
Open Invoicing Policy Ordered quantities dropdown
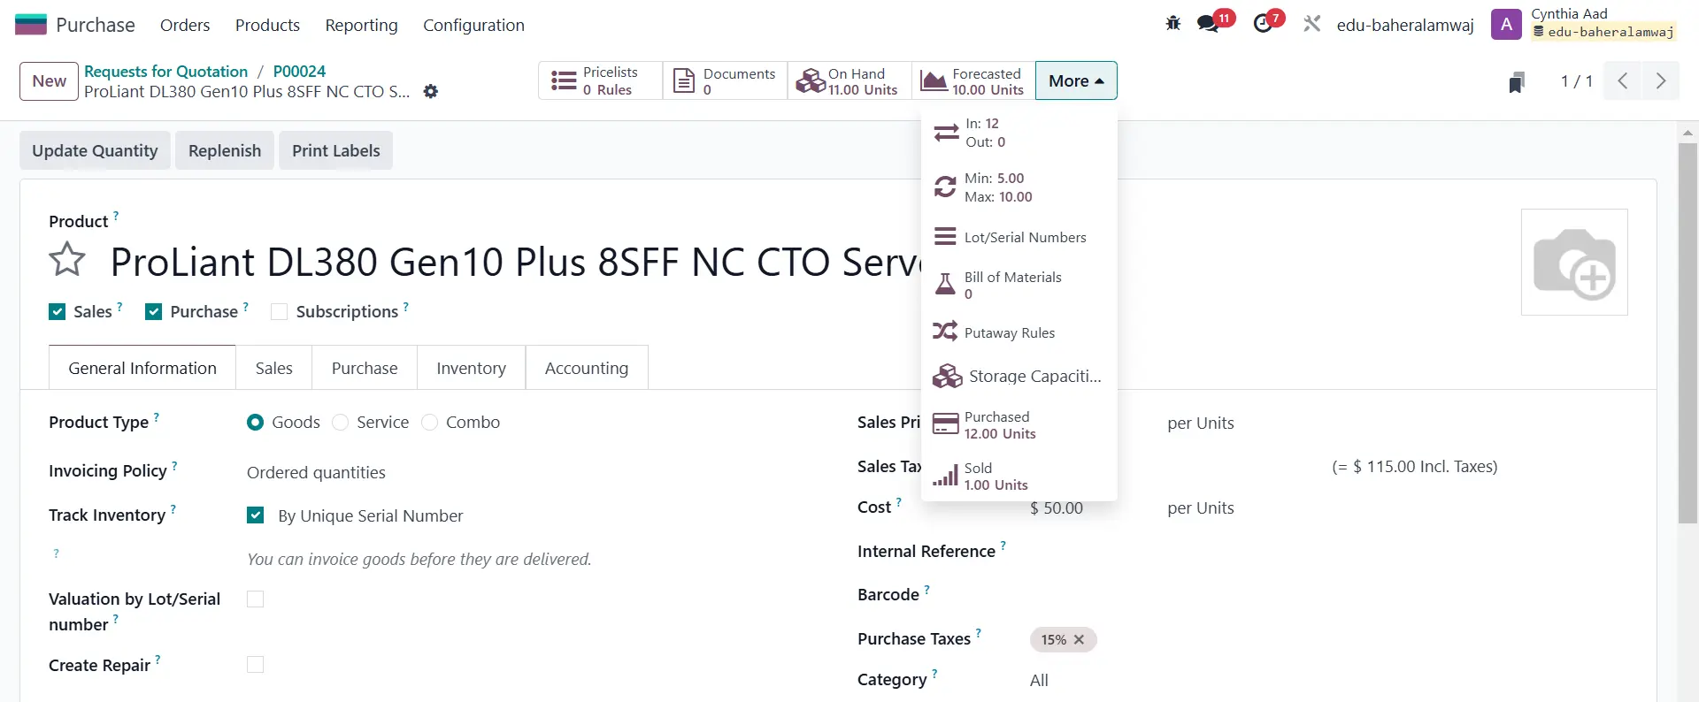316,472
